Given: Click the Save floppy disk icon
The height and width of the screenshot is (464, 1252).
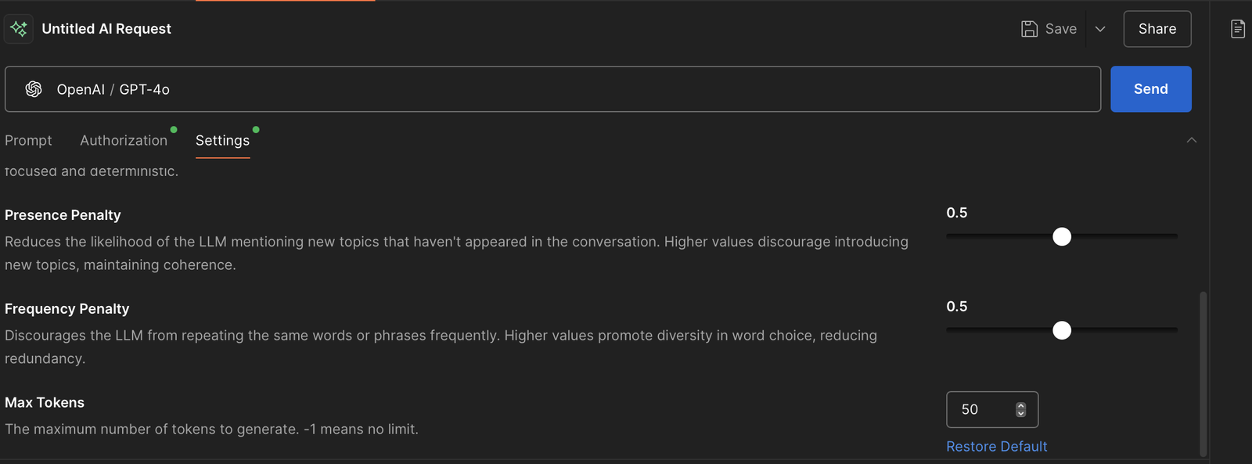Looking at the screenshot, I should click(x=1029, y=29).
